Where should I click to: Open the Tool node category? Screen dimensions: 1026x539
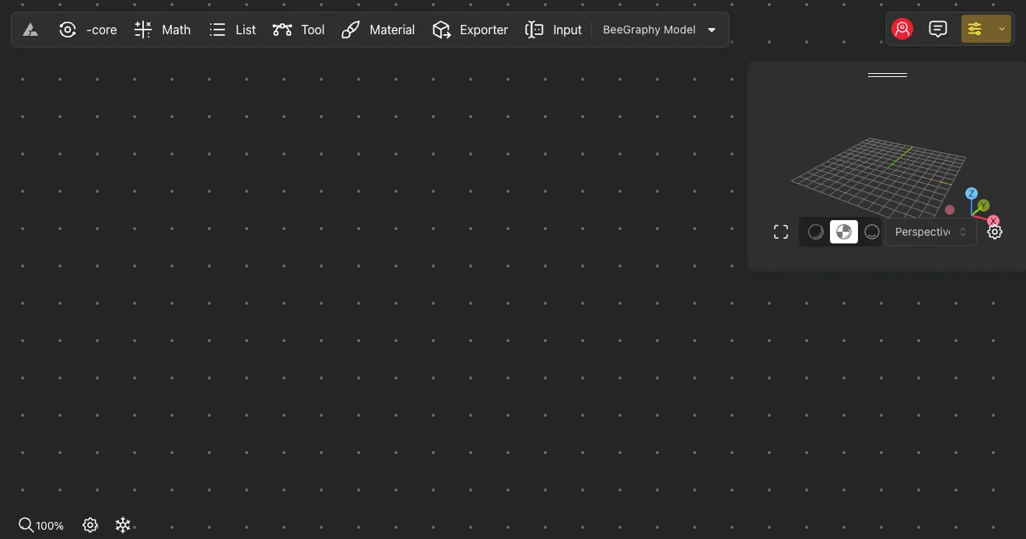(x=299, y=30)
